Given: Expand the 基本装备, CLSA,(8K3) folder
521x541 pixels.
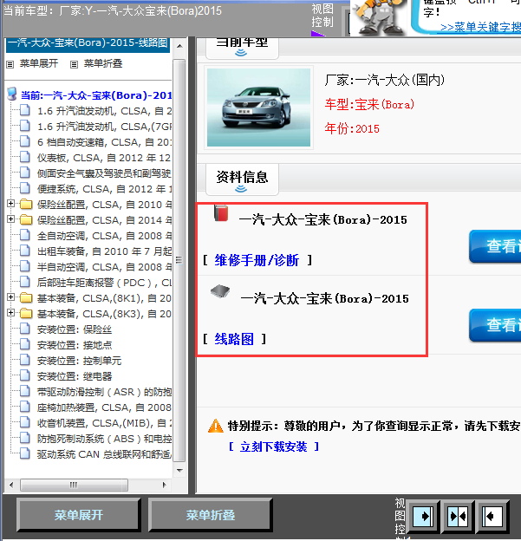Looking at the screenshot, I should (10, 313).
